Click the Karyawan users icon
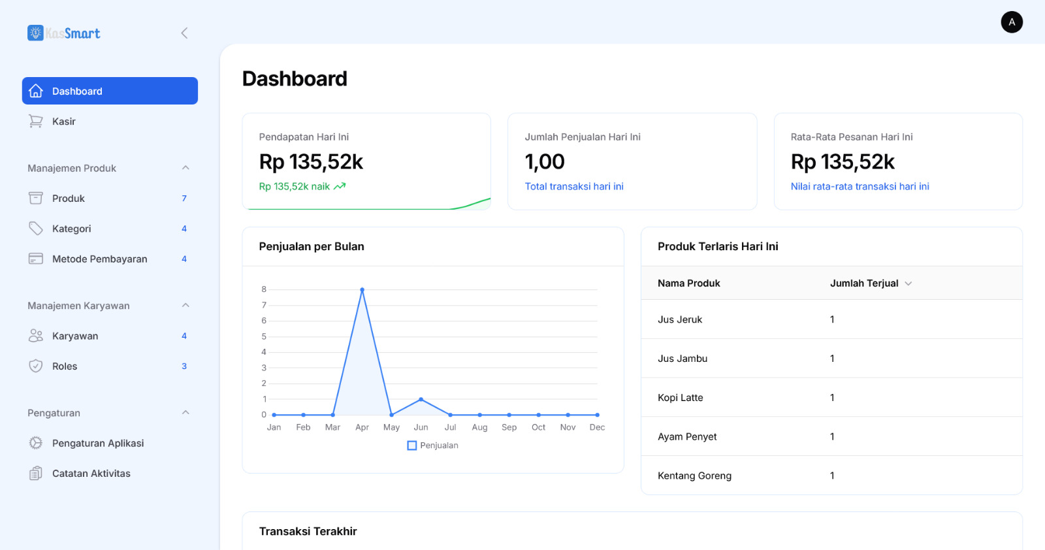This screenshot has width=1045, height=550. (x=36, y=336)
